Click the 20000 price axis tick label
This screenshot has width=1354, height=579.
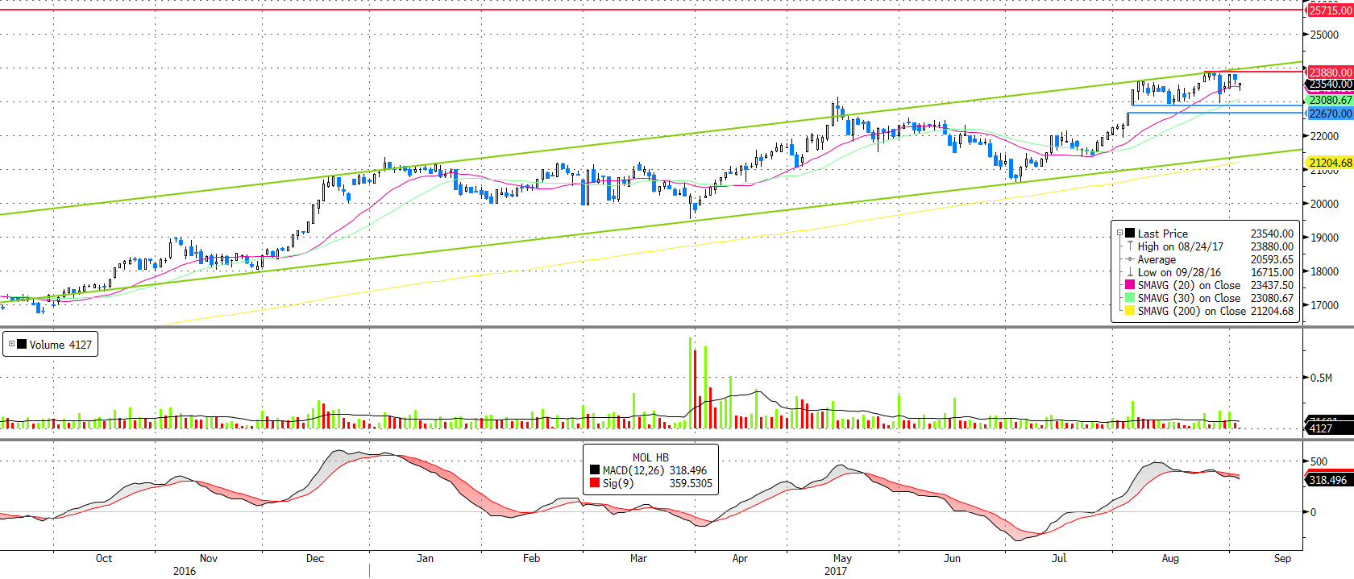pos(1324,204)
